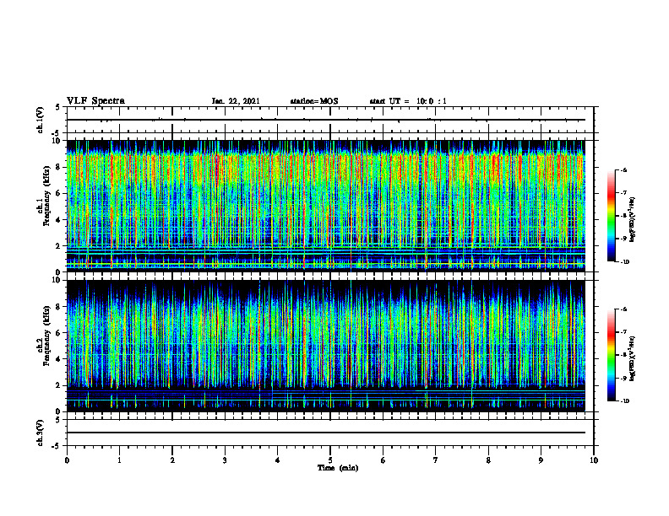This screenshot has width=669, height=516.
Task: Click the ch.2 frequency tick '4'
Action: click(58, 359)
